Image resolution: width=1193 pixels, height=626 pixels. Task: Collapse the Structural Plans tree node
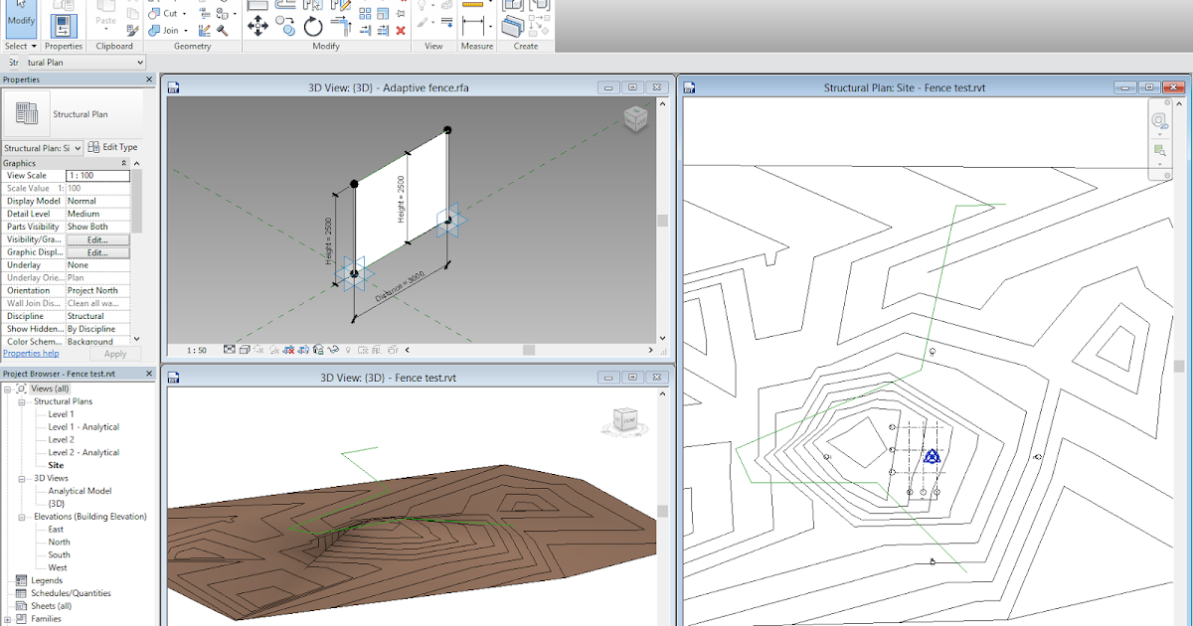tap(21, 401)
